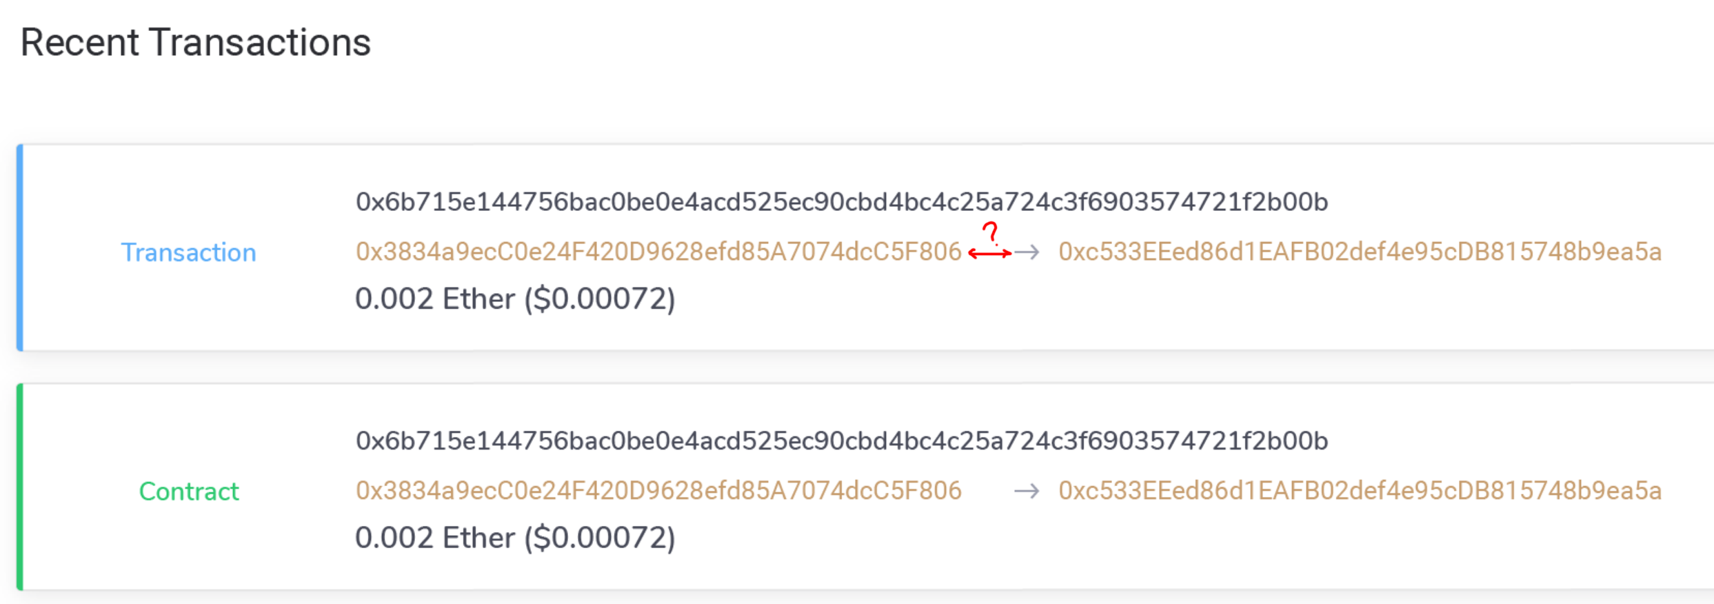Select the green Contract type label

pyautogui.click(x=189, y=491)
